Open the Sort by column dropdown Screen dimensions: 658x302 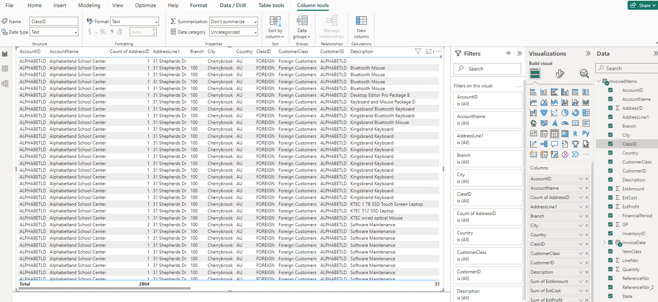tap(275, 27)
